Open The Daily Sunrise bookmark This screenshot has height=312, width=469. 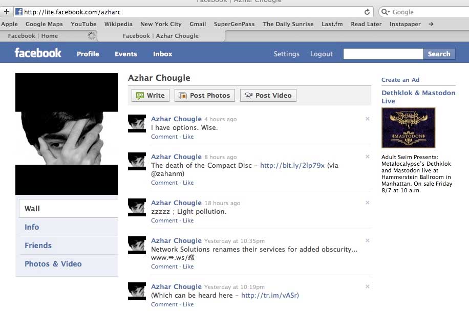pos(288,24)
